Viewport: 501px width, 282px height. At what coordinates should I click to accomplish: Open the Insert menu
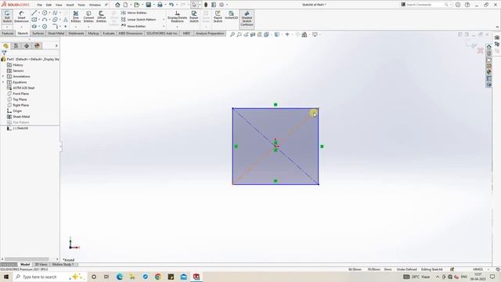[x=70, y=5]
